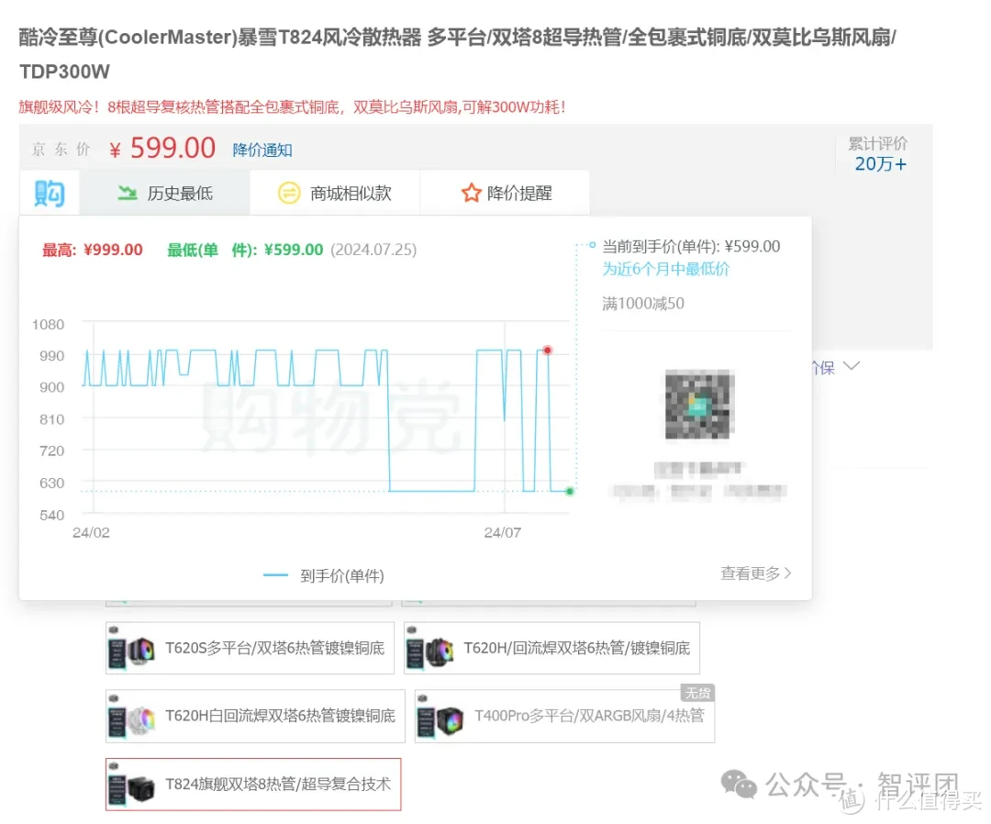The width and height of the screenshot is (991, 824).
Task: Click the 当前到手价(单件): ¥599.00 text
Action: [691, 247]
